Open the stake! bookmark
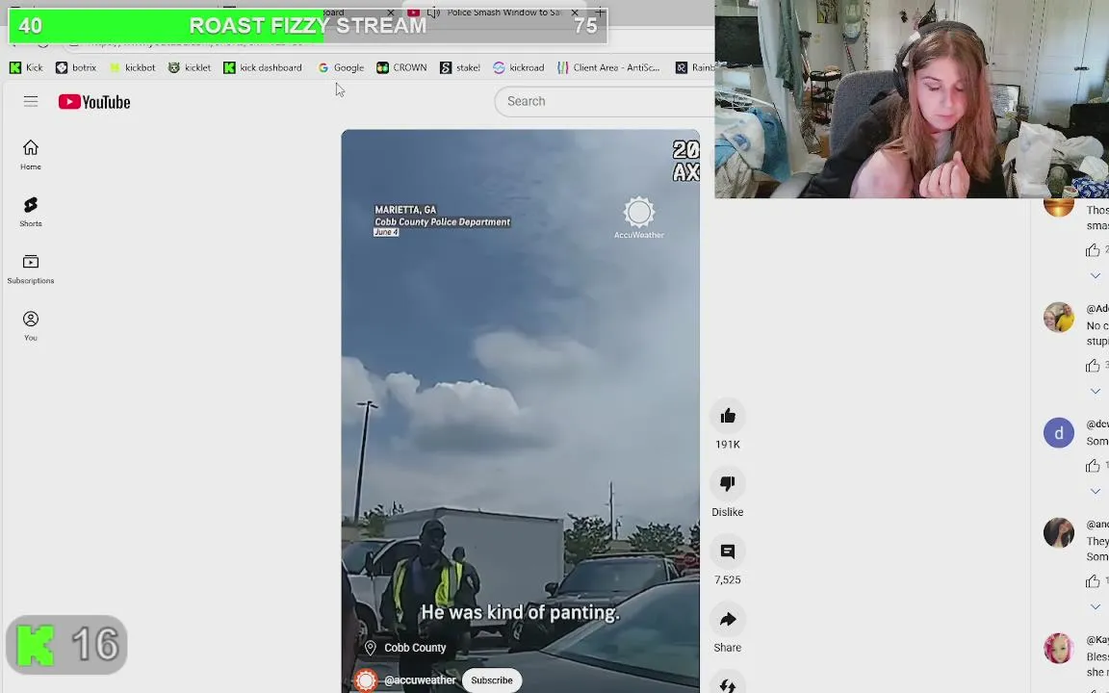This screenshot has width=1109, height=693. tap(460, 67)
